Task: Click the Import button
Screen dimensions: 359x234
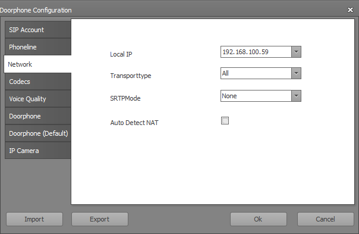Action: tap(34, 219)
